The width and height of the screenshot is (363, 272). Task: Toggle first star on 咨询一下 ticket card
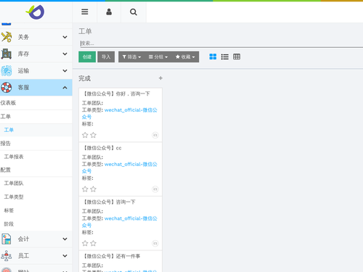(85, 243)
